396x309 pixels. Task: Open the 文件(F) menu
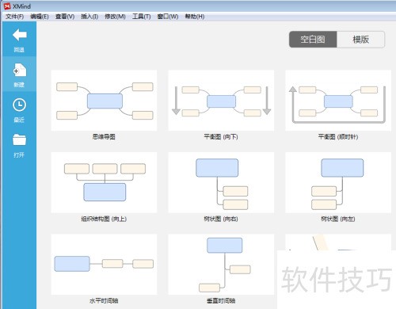click(15, 17)
